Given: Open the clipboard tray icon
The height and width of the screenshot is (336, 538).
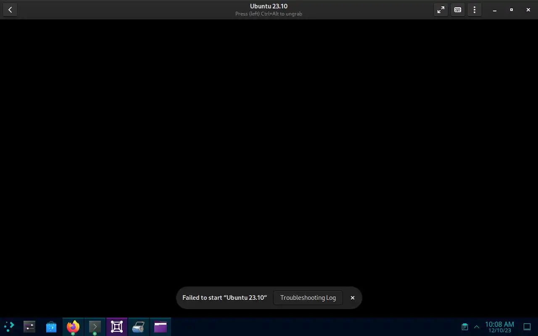Looking at the screenshot, I should coord(465,327).
